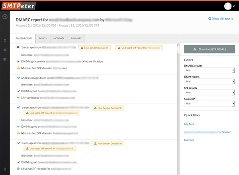This screenshot has width=239, height=175.
Task: Click warning icon by second Mismatched SPF domain
Action: click(x=18, y=133)
